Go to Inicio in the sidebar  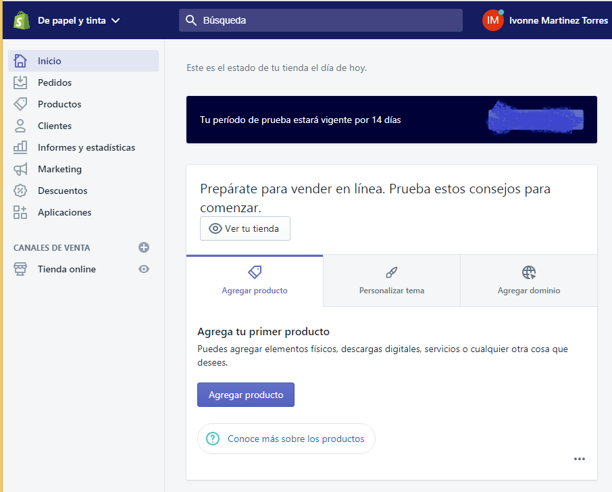(x=49, y=61)
